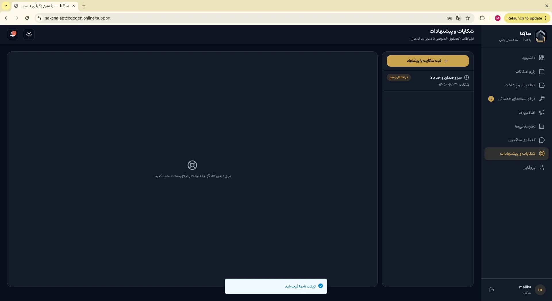This screenshot has height=301, width=552.
Task: Click the megaphone icon for اطلاعیه‌ها
Action: [x=542, y=113]
